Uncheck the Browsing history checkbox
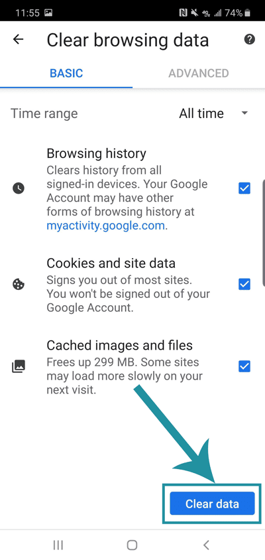The width and height of the screenshot is (265, 560). point(244,188)
